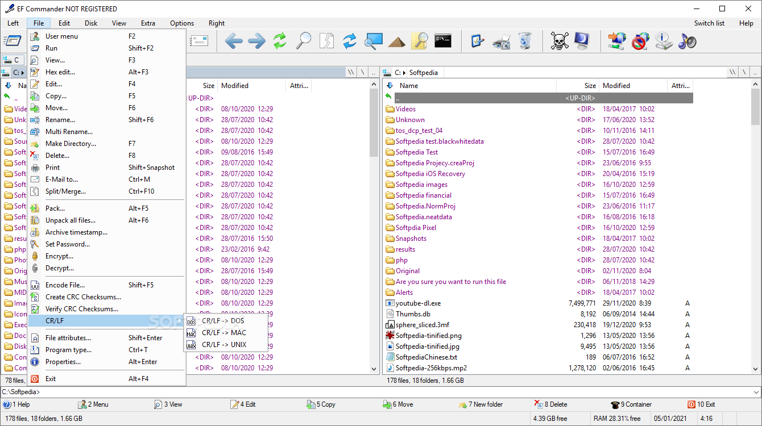
Task: Select Create CRC Checksums... menu entry
Action: (106, 297)
